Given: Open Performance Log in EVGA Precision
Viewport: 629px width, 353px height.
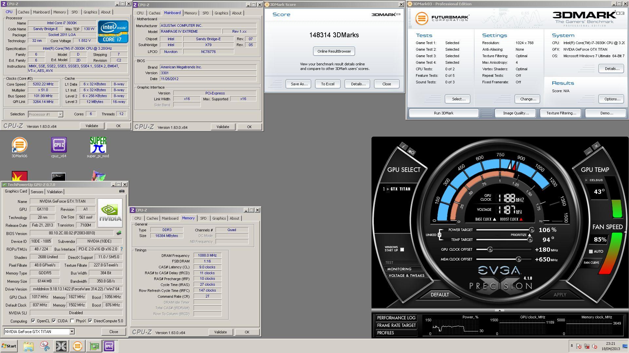Looking at the screenshot, I should [396, 318].
